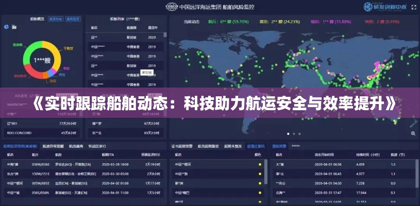Open the 船员超期服役 tab
This screenshot has width=420, height=206.
208,146
